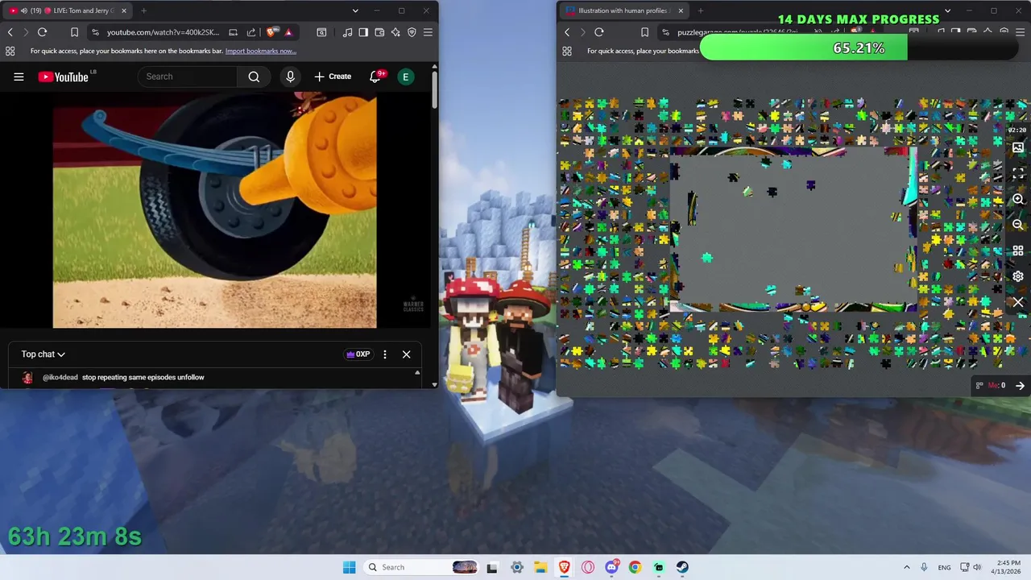This screenshot has height=580, width=1031.
Task: Open the live chat three-dot menu
Action: pyautogui.click(x=385, y=354)
